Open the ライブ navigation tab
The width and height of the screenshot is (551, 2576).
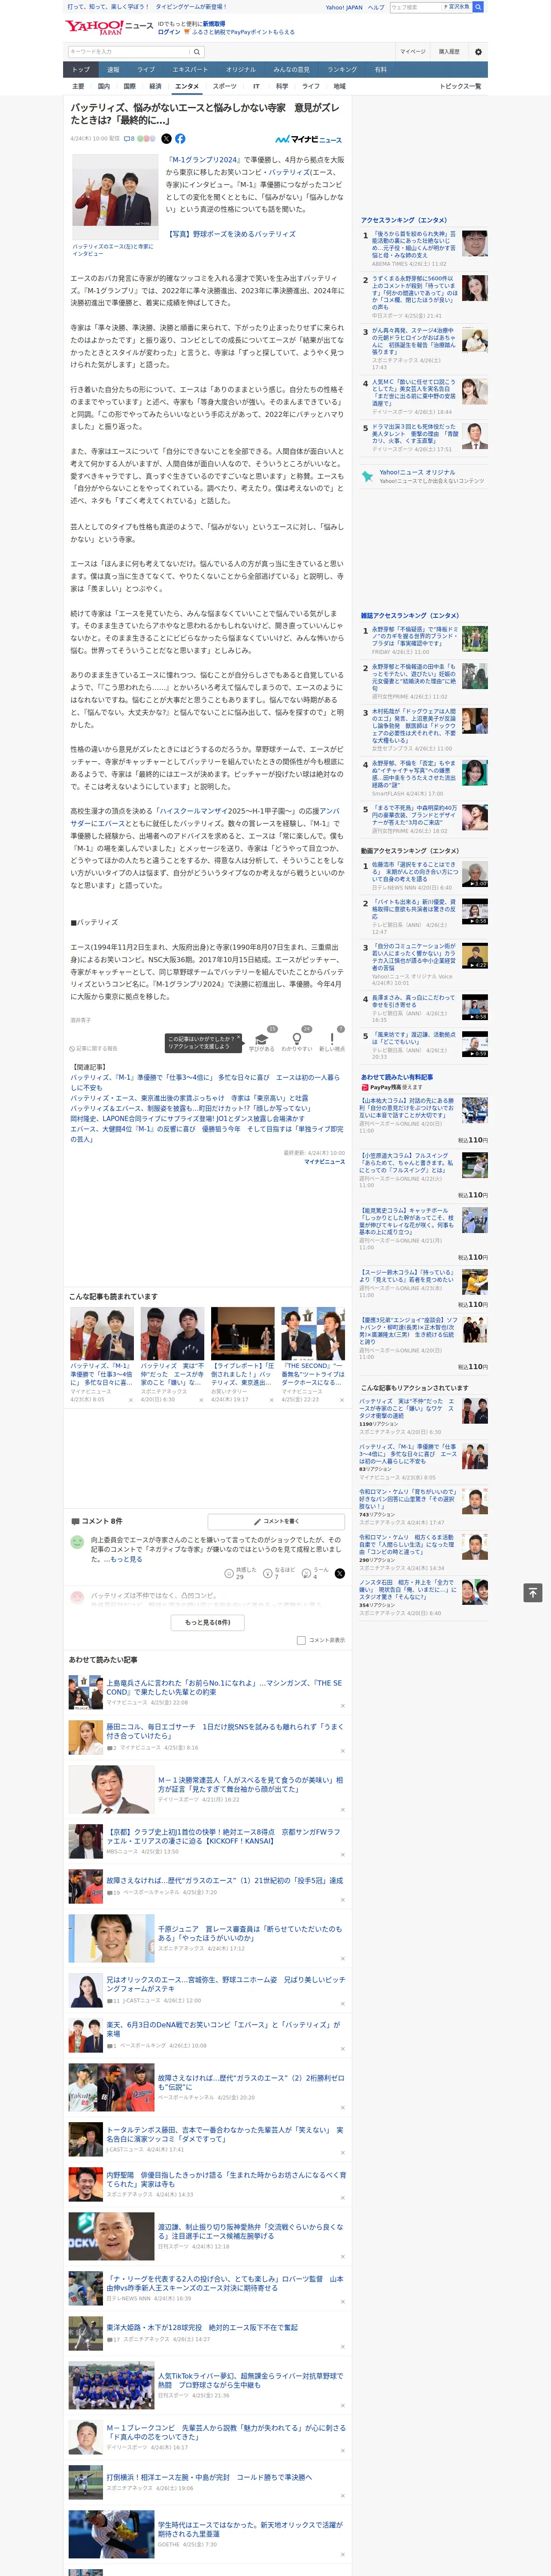click(x=146, y=70)
